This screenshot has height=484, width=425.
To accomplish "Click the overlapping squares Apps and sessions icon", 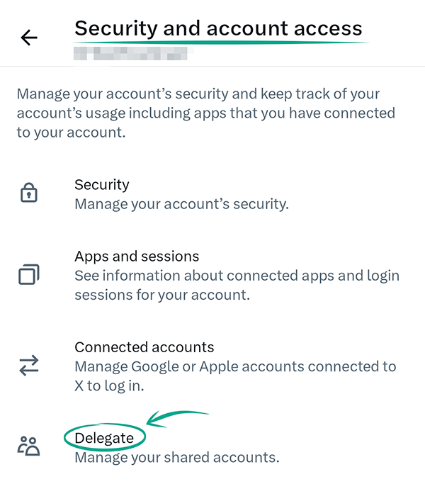I will pos(28,274).
